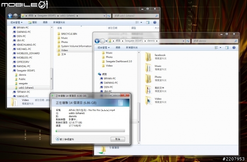Click scrollbar in dennis navigation pane

coord(139,122)
